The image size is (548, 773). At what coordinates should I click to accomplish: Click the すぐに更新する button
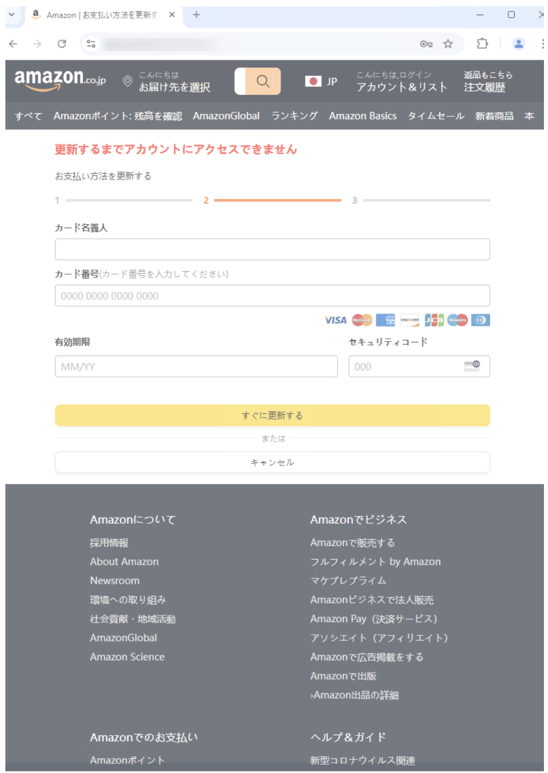[272, 415]
